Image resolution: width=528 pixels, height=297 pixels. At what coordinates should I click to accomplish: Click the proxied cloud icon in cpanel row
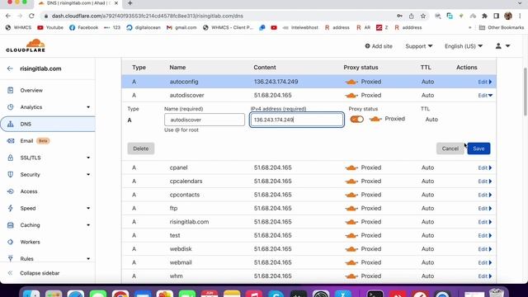point(351,167)
